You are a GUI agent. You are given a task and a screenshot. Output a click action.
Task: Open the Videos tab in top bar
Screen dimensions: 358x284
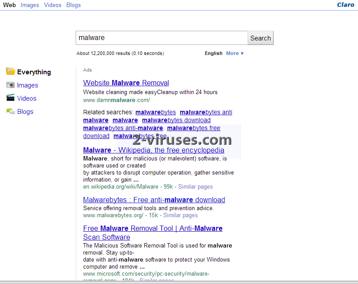click(x=52, y=5)
